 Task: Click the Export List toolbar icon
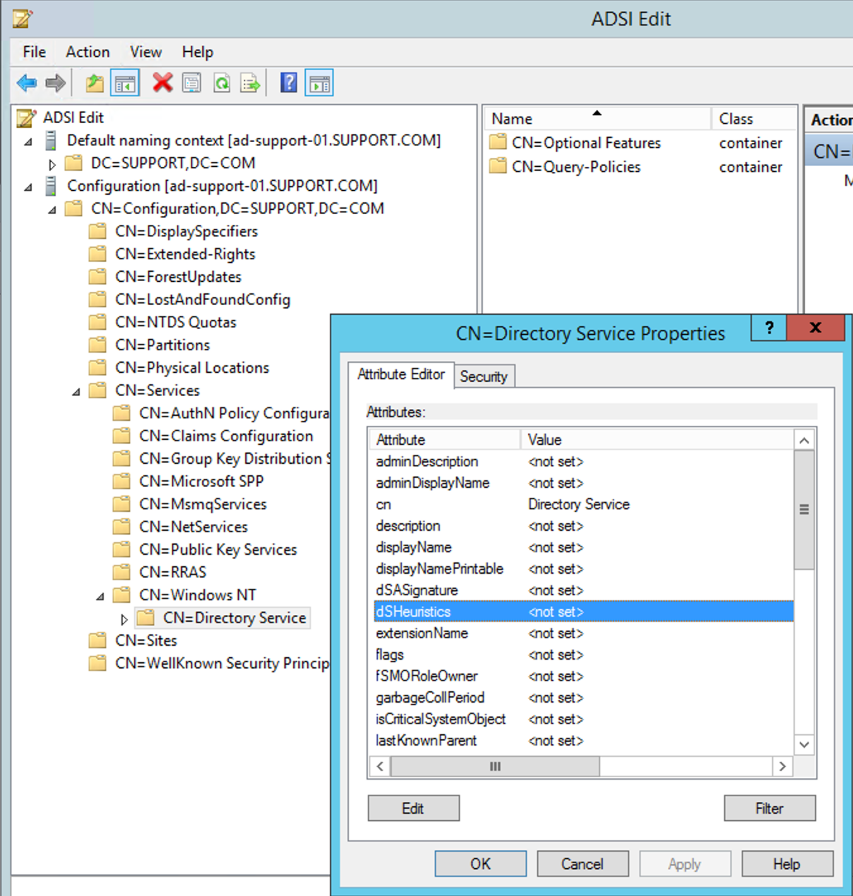[x=250, y=83]
